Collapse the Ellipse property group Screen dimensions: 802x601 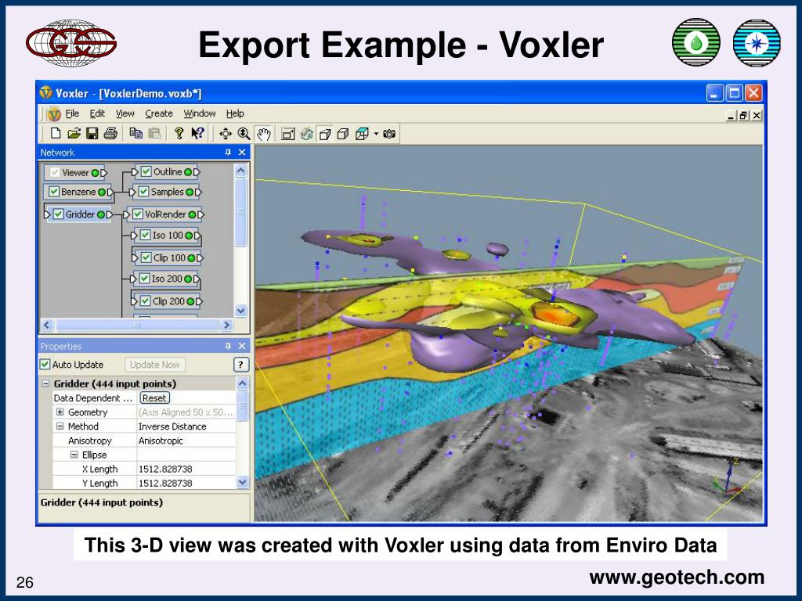74,455
